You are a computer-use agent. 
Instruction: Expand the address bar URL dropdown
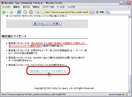(93, 12)
